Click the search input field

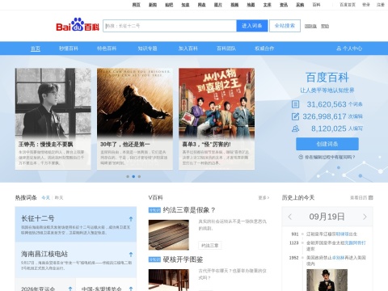pos(170,26)
